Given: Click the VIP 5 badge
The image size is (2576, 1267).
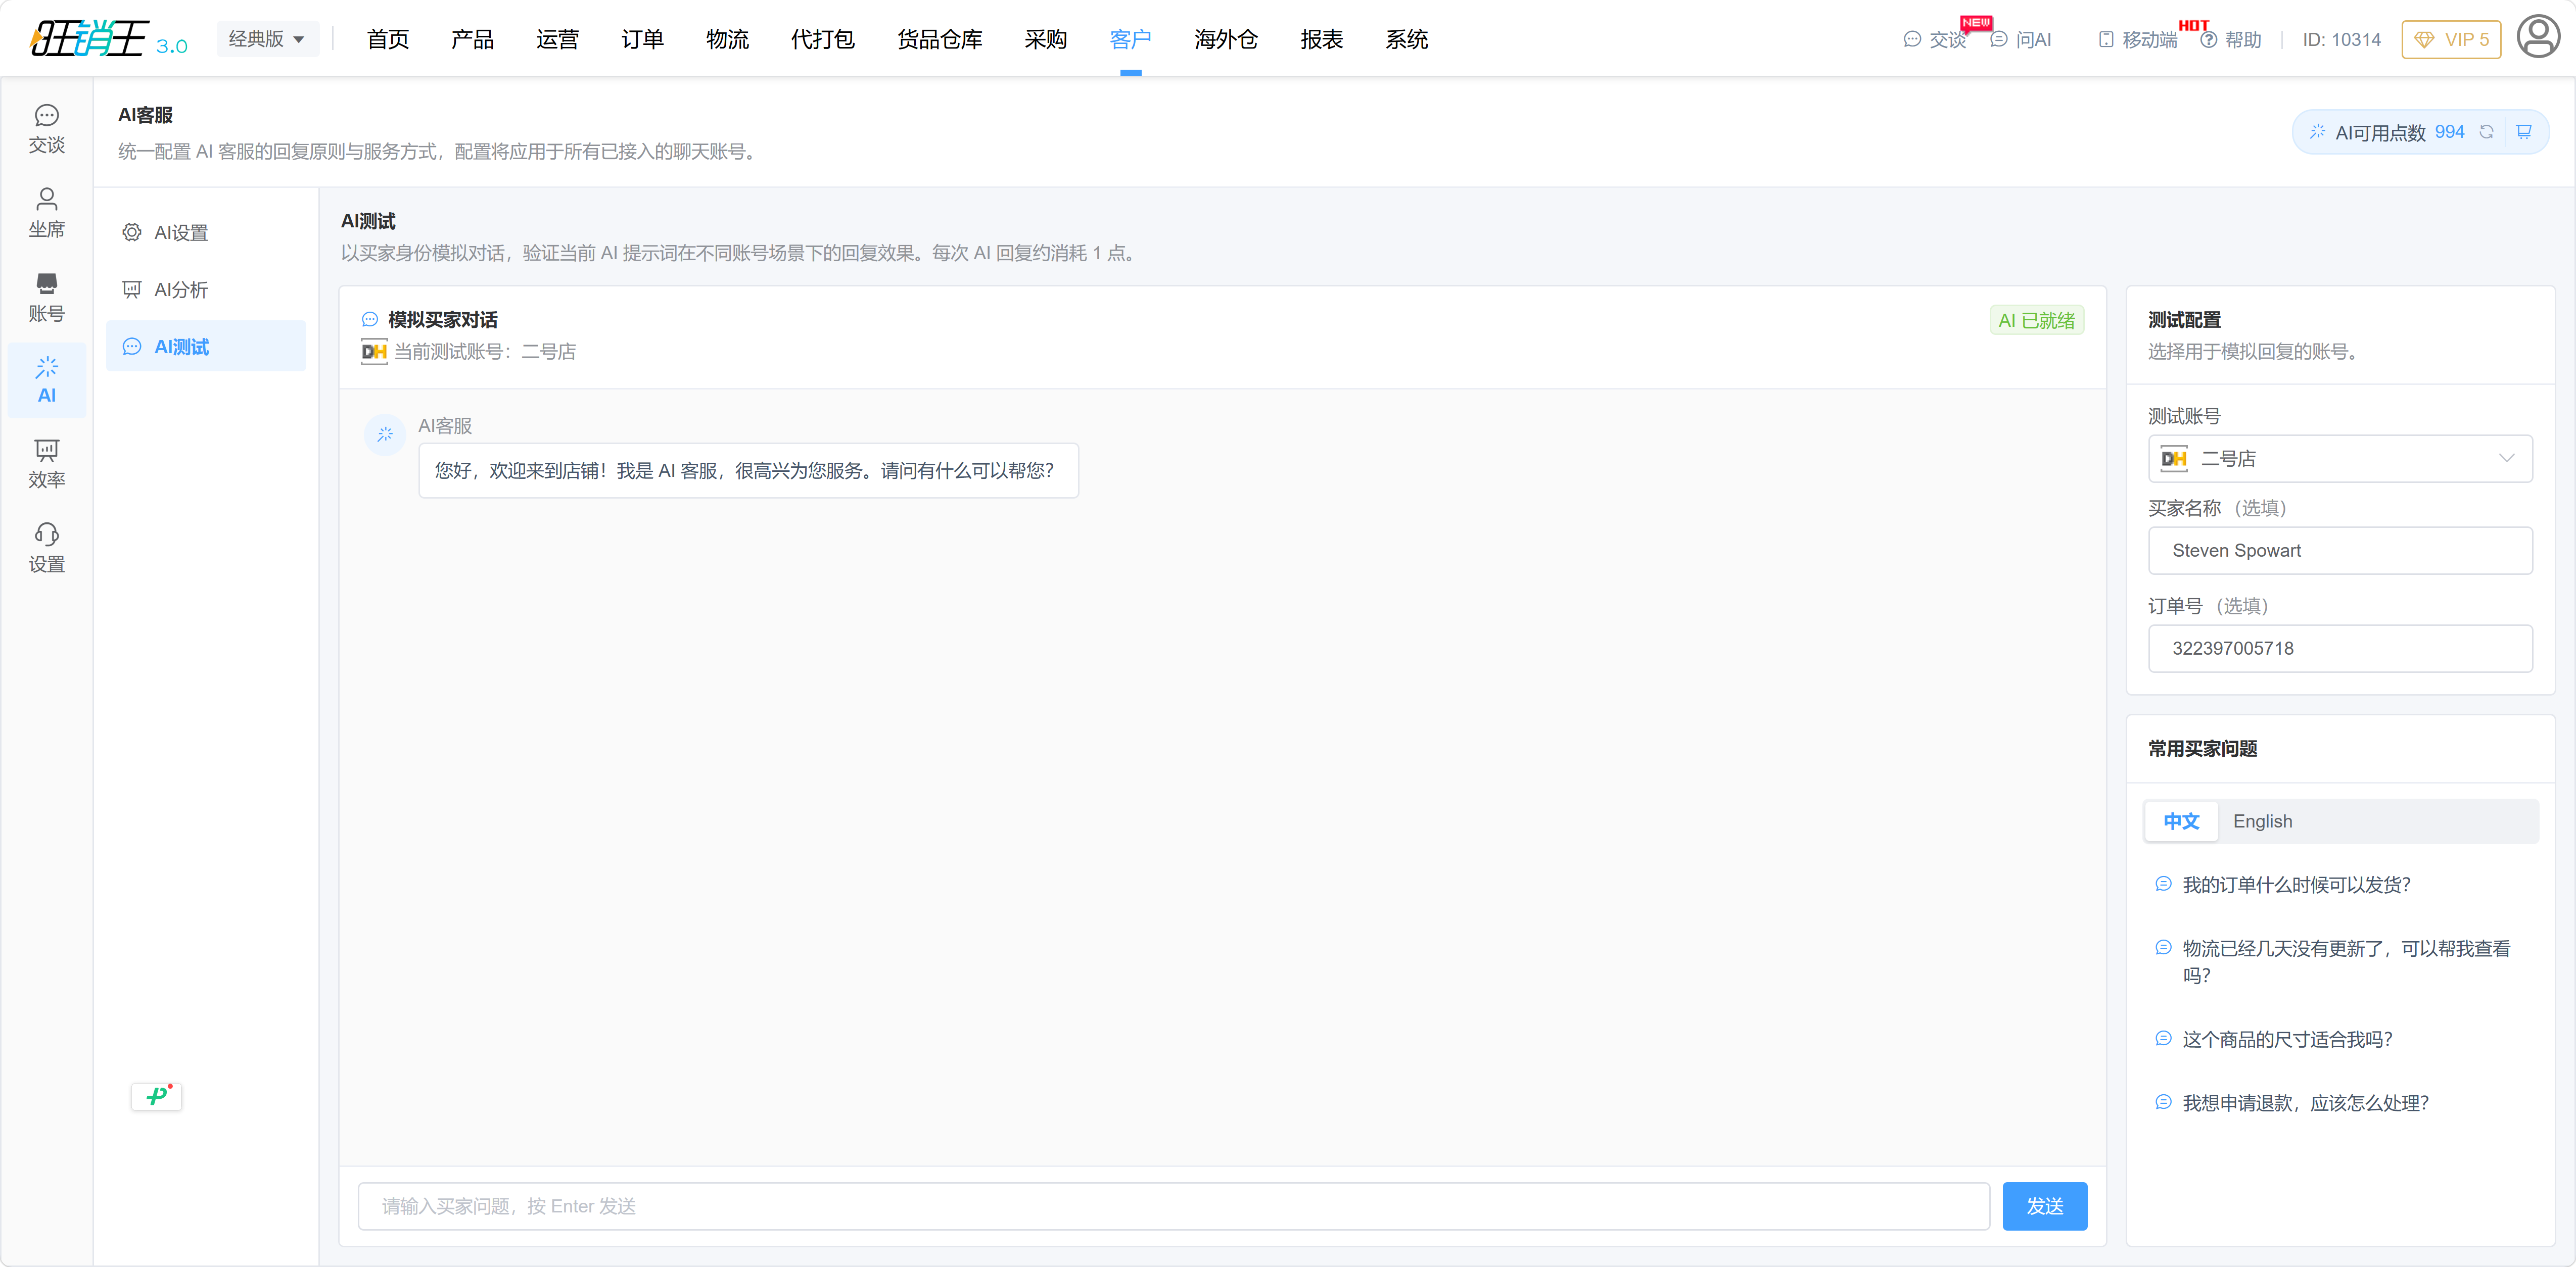Looking at the screenshot, I should (2451, 39).
